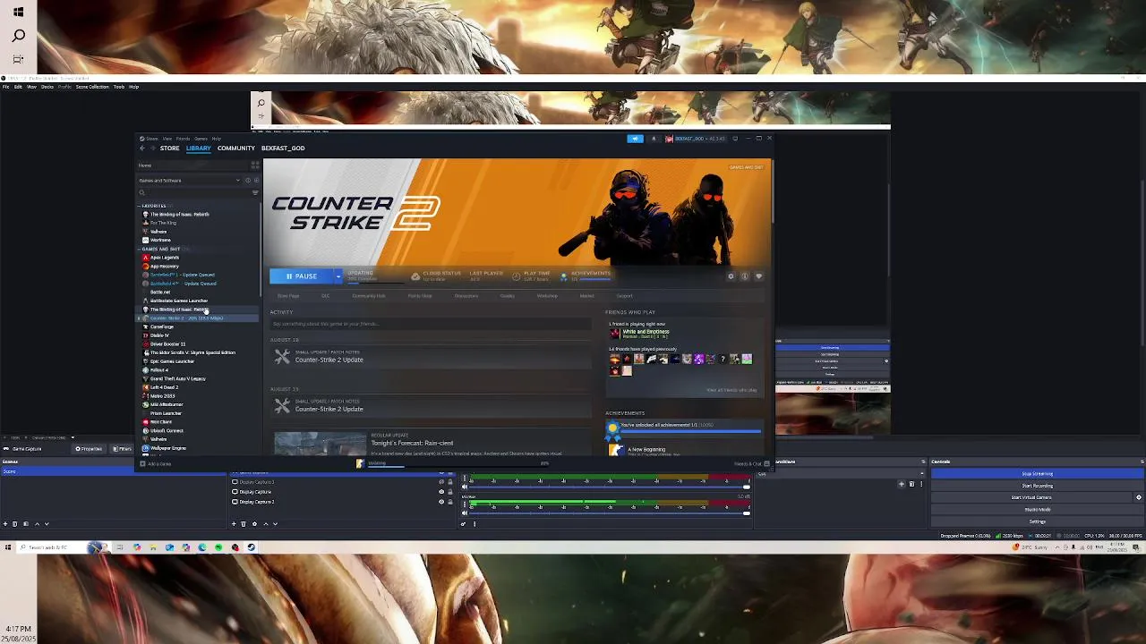Click 'Say something about this game' activity field

tap(430, 324)
